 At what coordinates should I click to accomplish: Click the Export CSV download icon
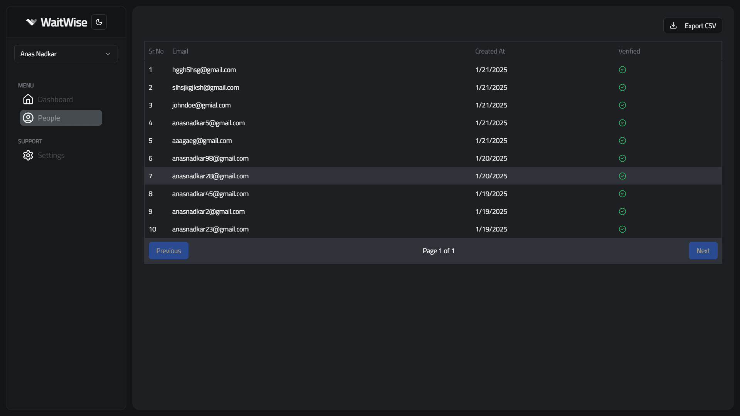coord(673,25)
